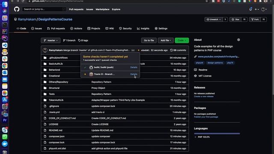Open the .travis.yml file
The height and width of the screenshot is (154, 274).
click(54, 112)
